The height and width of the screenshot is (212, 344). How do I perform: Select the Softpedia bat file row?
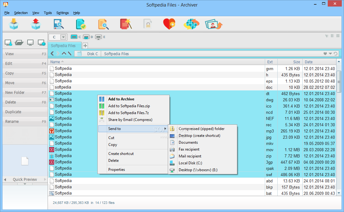click(x=193, y=193)
